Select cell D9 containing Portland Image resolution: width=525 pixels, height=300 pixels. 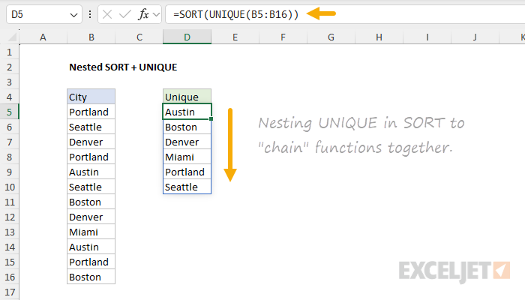tap(187, 172)
